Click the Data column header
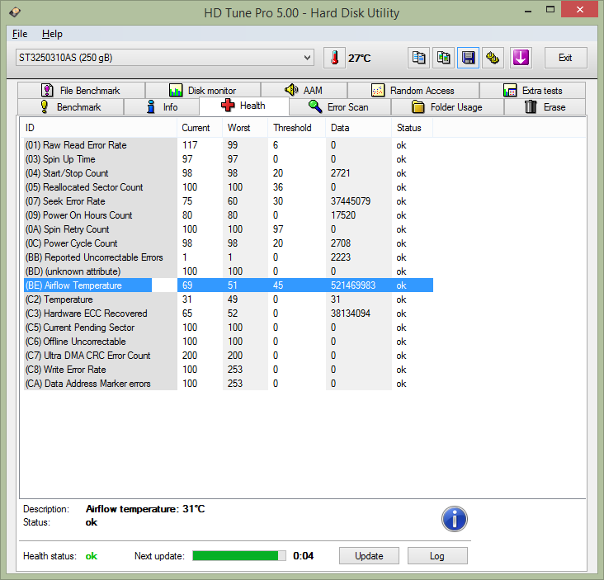Image resolution: width=604 pixels, height=580 pixels. 359,128
